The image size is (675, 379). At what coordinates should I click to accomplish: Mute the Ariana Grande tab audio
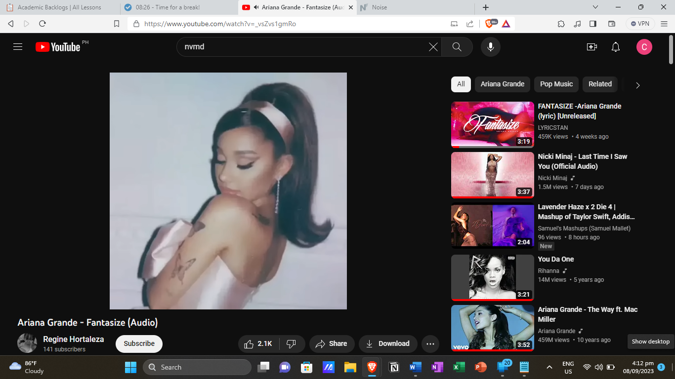pos(256,7)
